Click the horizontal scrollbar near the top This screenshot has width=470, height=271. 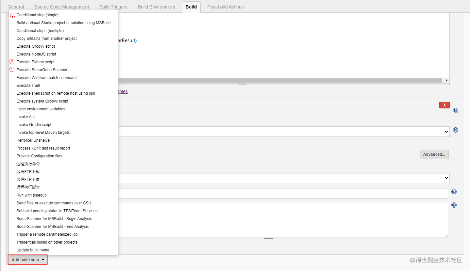(281, 80)
